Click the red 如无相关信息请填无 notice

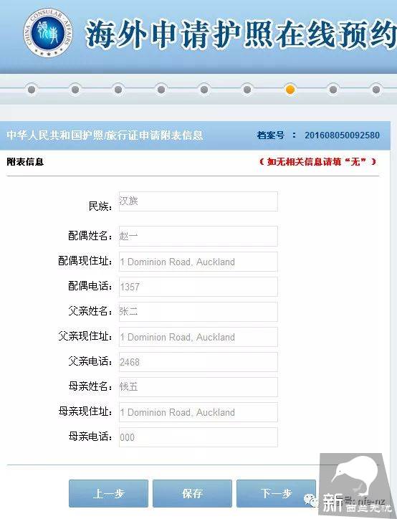(317, 161)
